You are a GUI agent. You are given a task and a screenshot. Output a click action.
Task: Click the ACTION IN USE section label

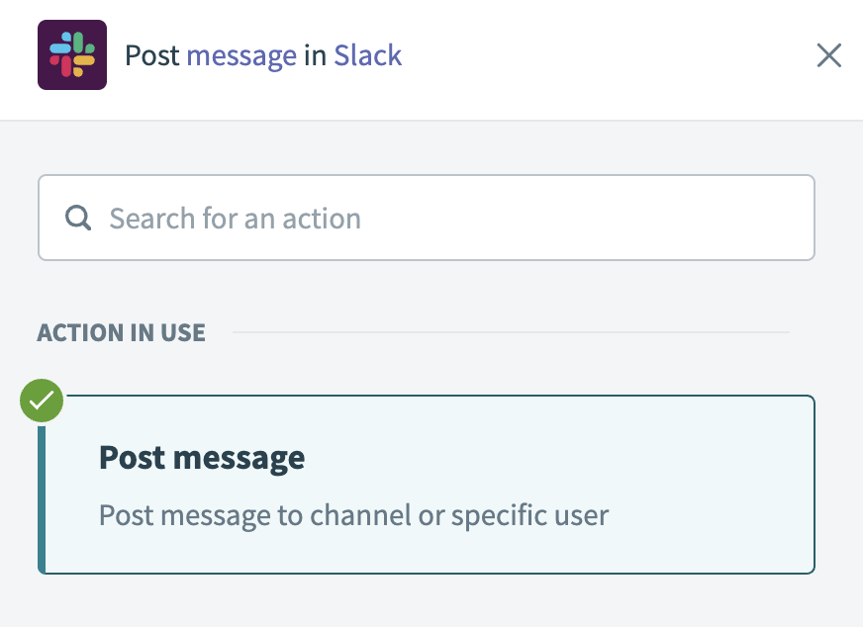(122, 332)
